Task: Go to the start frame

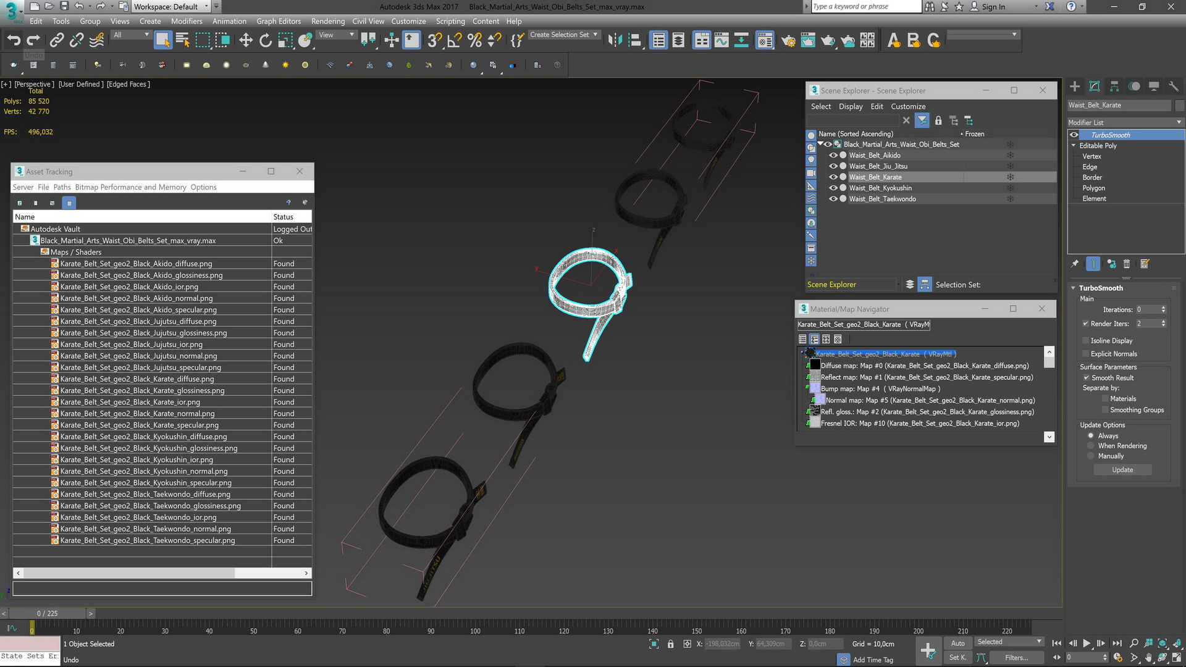Action: pos(1057,644)
